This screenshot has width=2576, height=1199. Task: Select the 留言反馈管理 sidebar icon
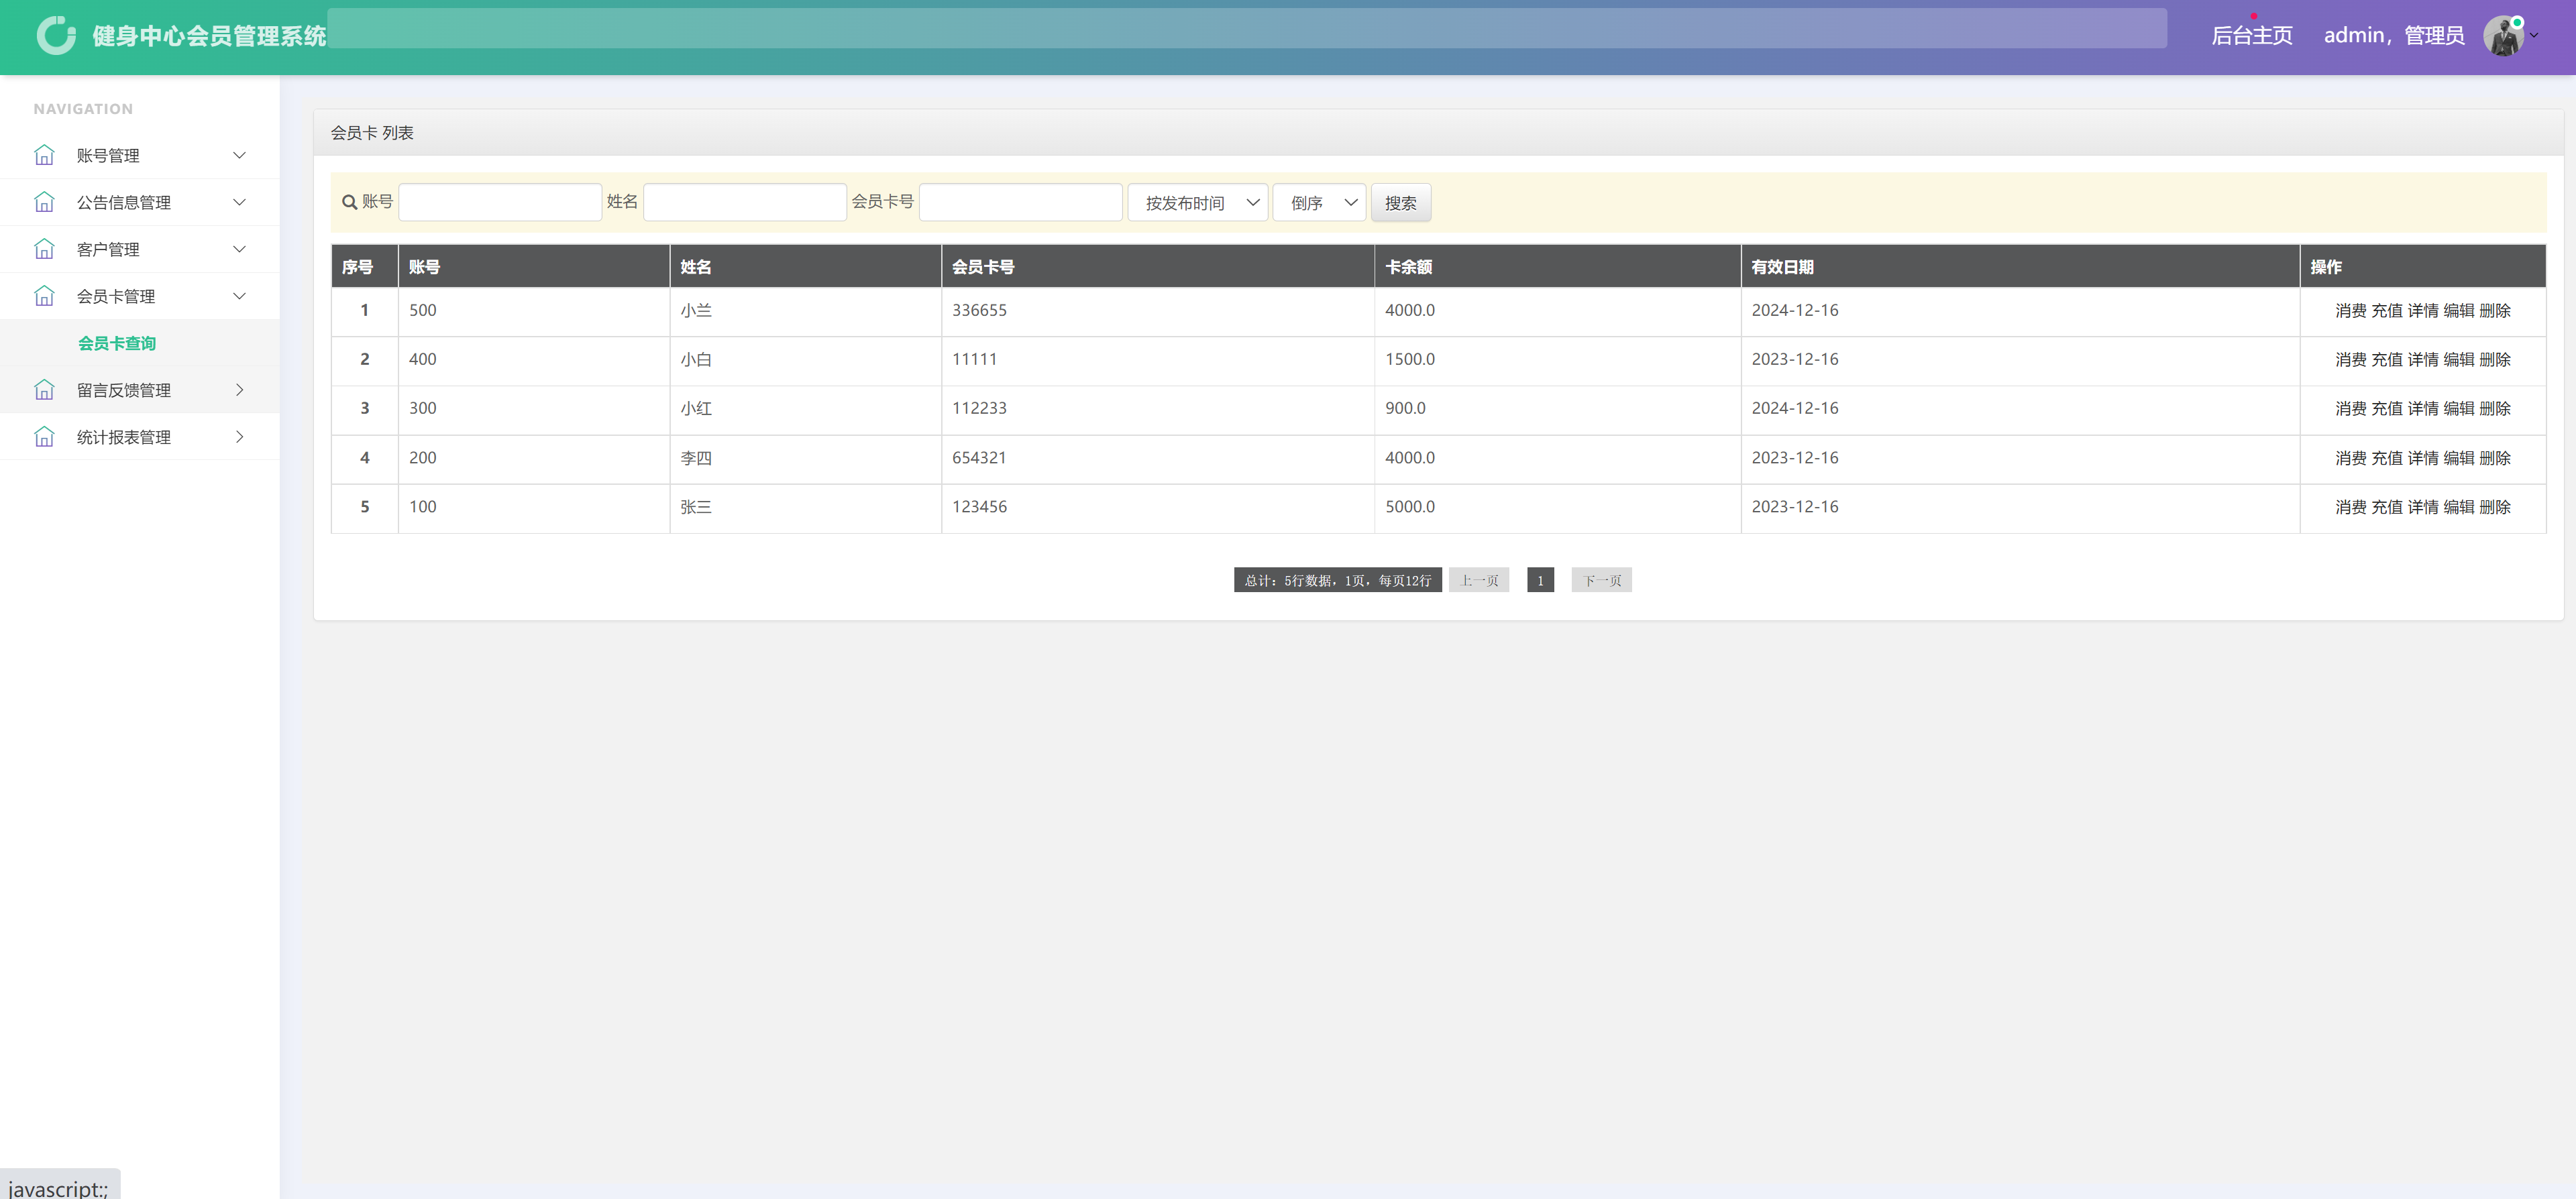[45, 389]
